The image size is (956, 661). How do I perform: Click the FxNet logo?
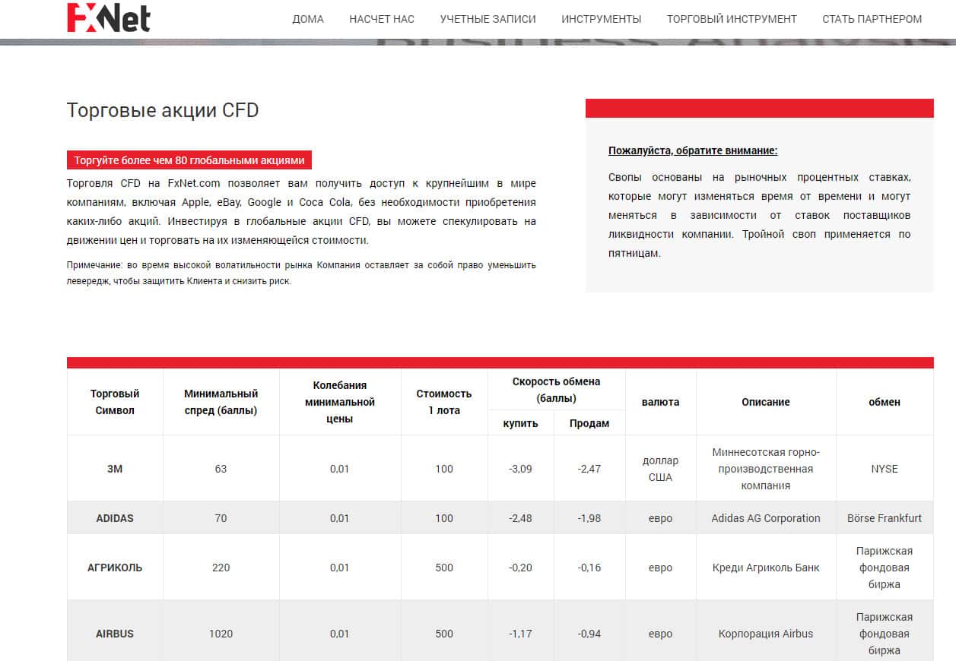tap(109, 18)
